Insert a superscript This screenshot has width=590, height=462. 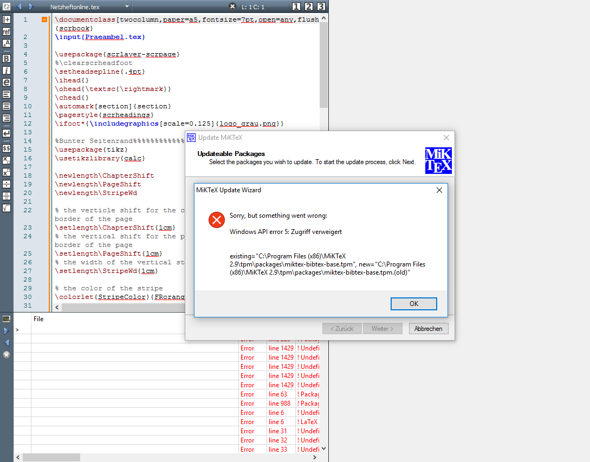[7, 172]
